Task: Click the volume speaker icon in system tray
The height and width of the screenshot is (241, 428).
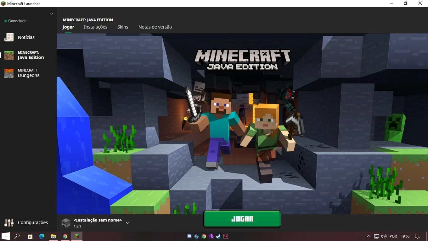Action: click(x=384, y=236)
